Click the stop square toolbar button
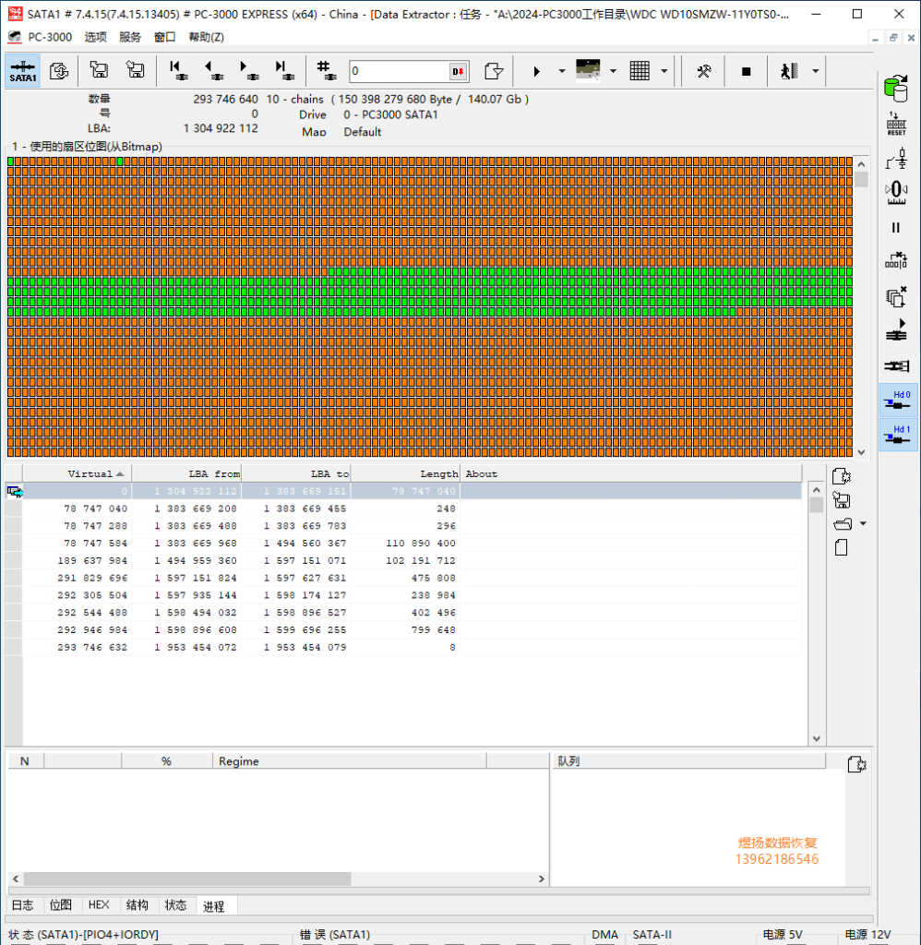921x945 pixels. [747, 71]
